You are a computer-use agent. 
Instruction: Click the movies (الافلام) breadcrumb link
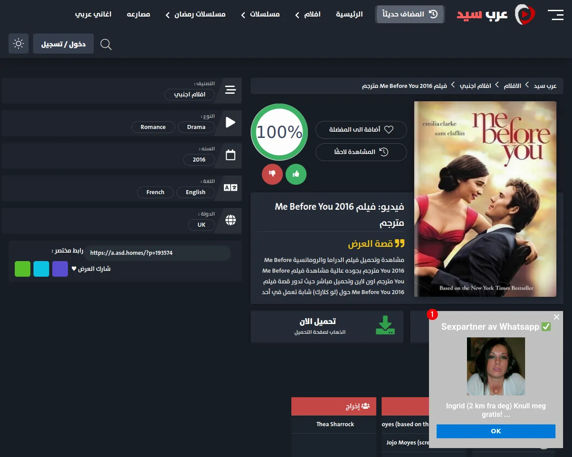pos(513,86)
